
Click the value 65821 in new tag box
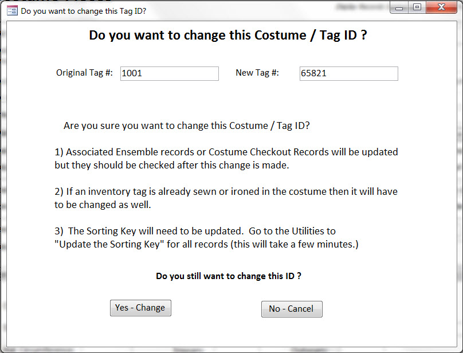(313, 73)
